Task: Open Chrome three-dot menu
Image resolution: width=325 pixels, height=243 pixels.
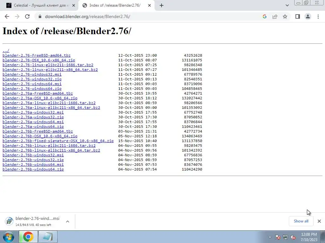Action: point(318,16)
